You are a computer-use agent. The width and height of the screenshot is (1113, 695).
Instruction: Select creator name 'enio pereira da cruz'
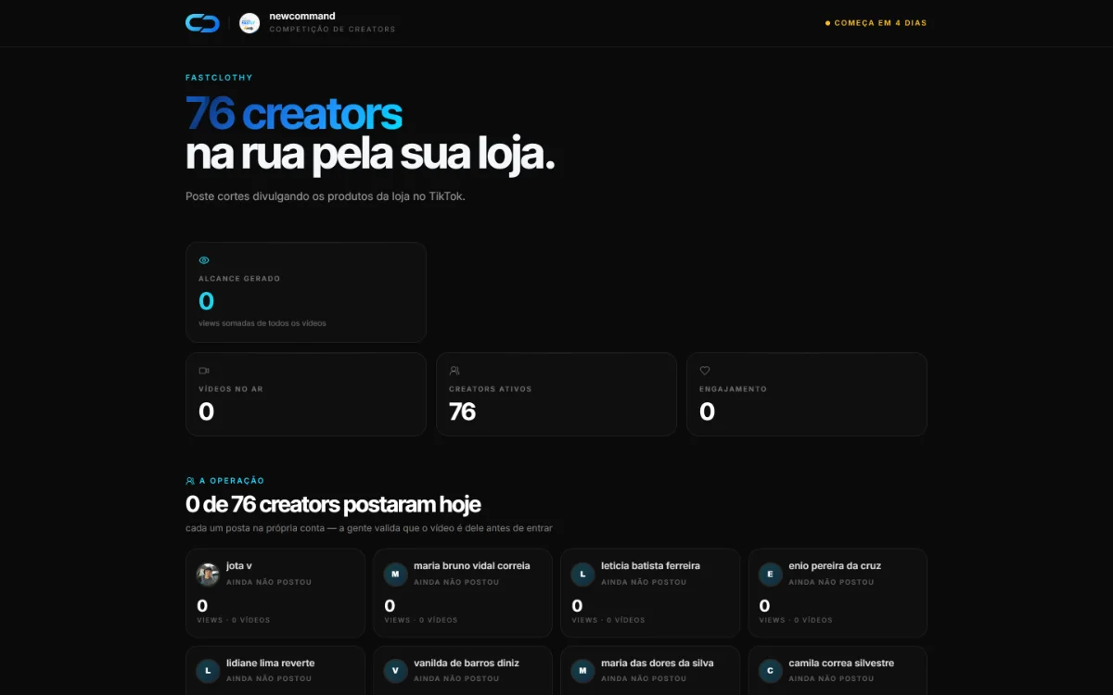tap(835, 565)
